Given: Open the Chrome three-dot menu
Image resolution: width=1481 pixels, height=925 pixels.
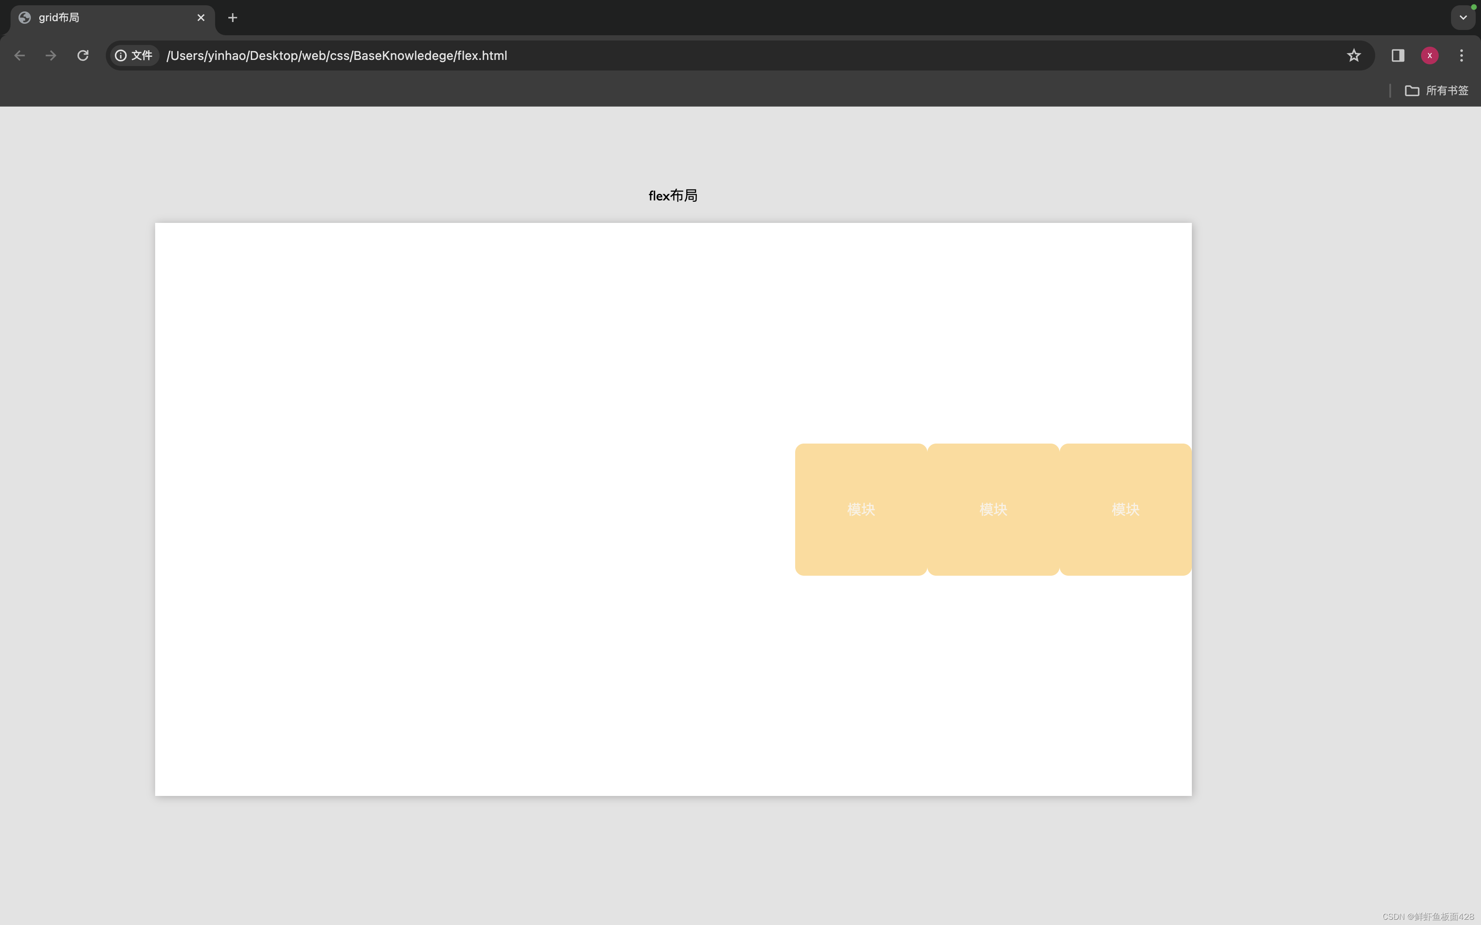Looking at the screenshot, I should [1462, 55].
